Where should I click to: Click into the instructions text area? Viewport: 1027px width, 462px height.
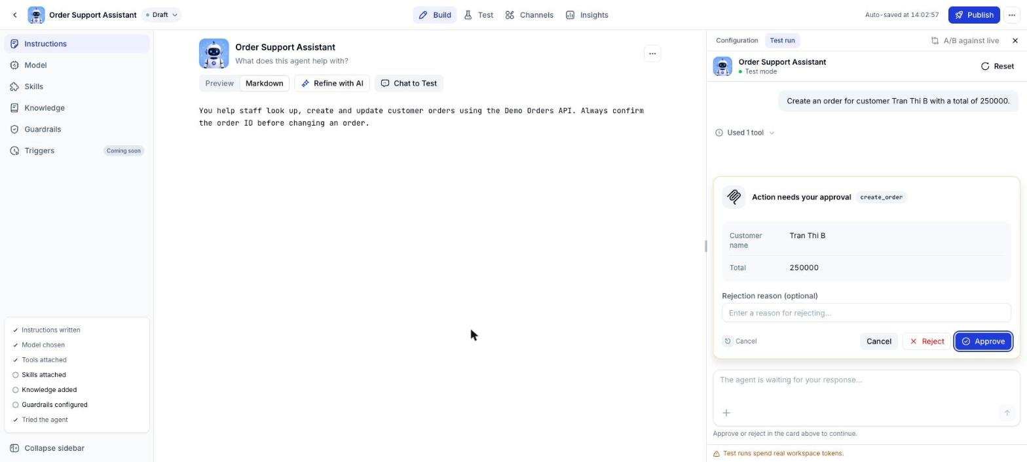pyautogui.click(x=430, y=117)
